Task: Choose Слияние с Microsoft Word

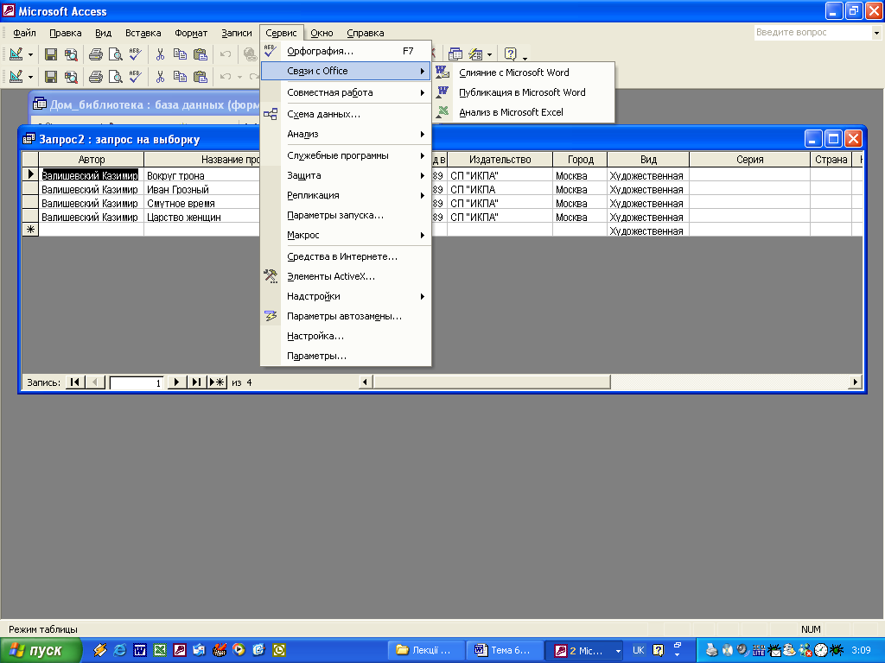Action: 524,73
